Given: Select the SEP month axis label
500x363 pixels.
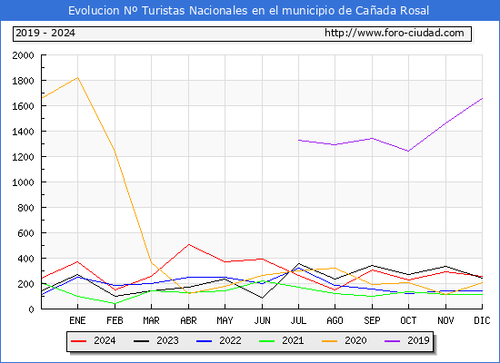Looking at the screenshot, I should 372,320.
